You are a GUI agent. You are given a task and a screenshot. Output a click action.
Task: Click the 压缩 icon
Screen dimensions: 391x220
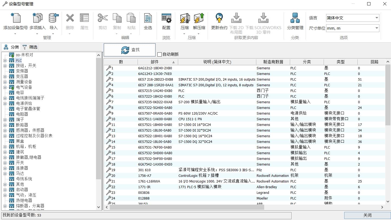(x=185, y=18)
